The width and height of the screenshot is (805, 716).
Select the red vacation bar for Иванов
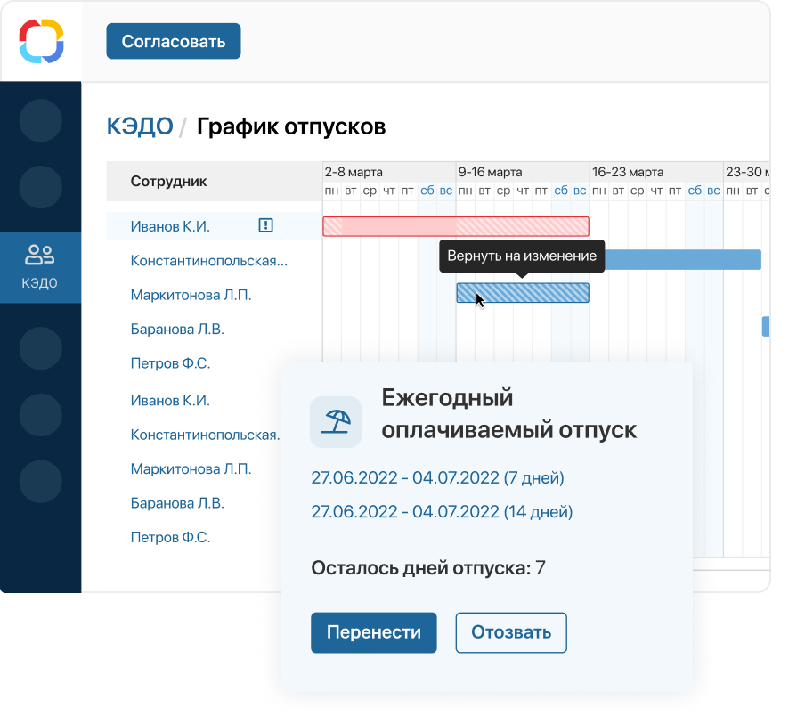pyautogui.click(x=455, y=226)
